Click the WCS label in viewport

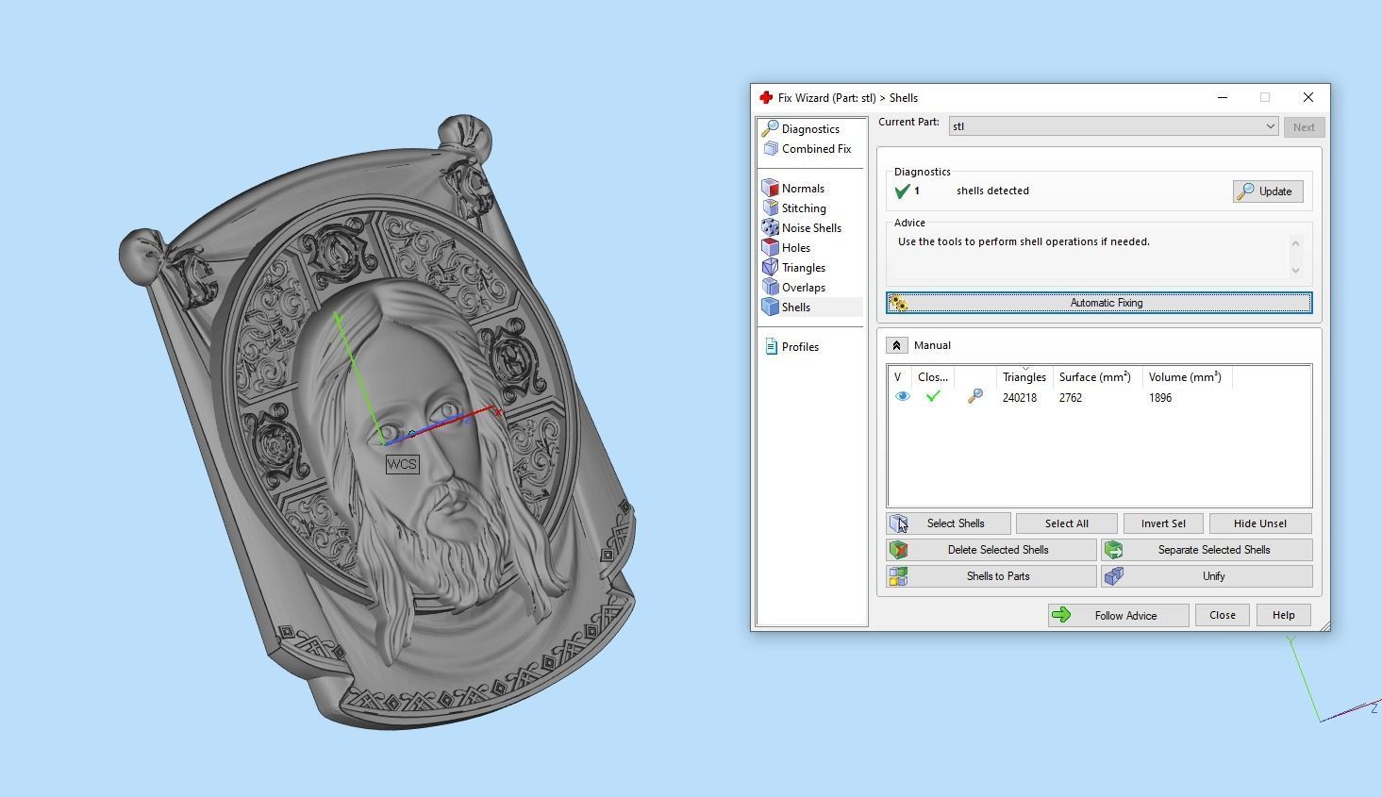pyautogui.click(x=402, y=464)
